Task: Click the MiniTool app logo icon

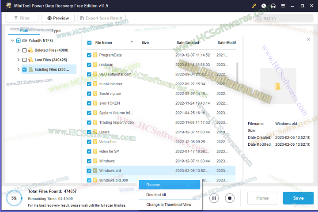Action: click(8, 6)
